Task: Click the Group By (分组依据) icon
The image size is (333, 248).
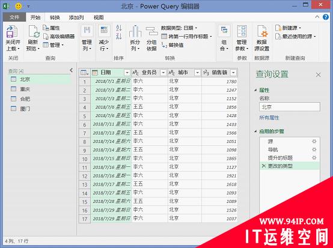Action: pyautogui.click(x=151, y=32)
